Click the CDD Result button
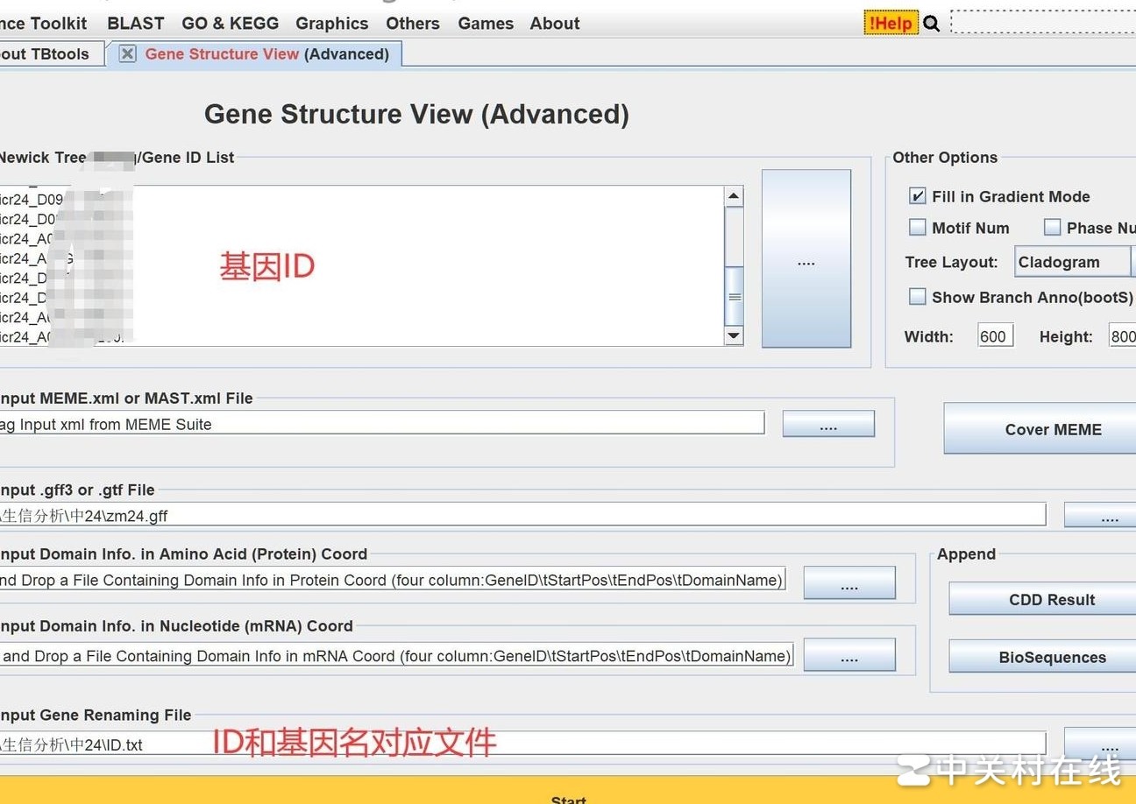Screen dimensions: 1136x804 (1052, 599)
